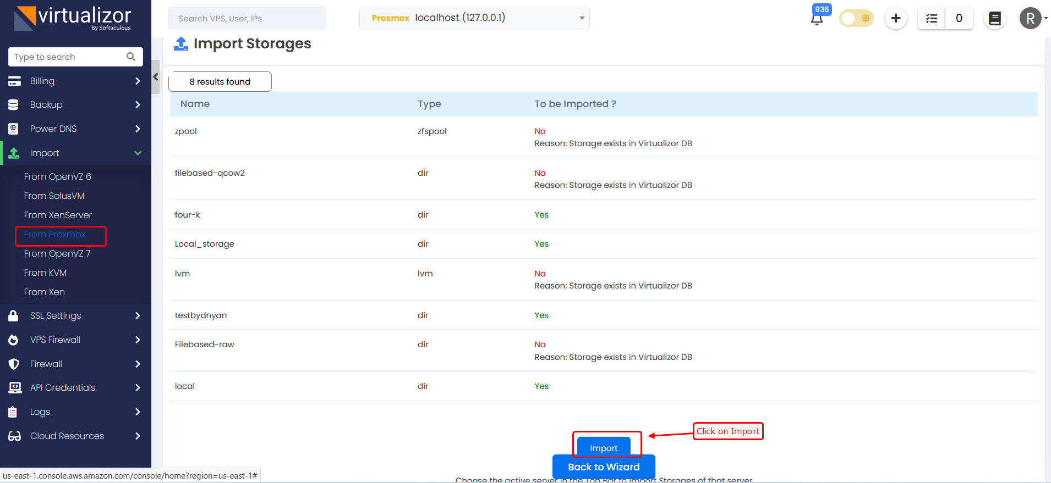1051x483 pixels.
Task: Click the Back to Wizard button
Action: coord(604,467)
